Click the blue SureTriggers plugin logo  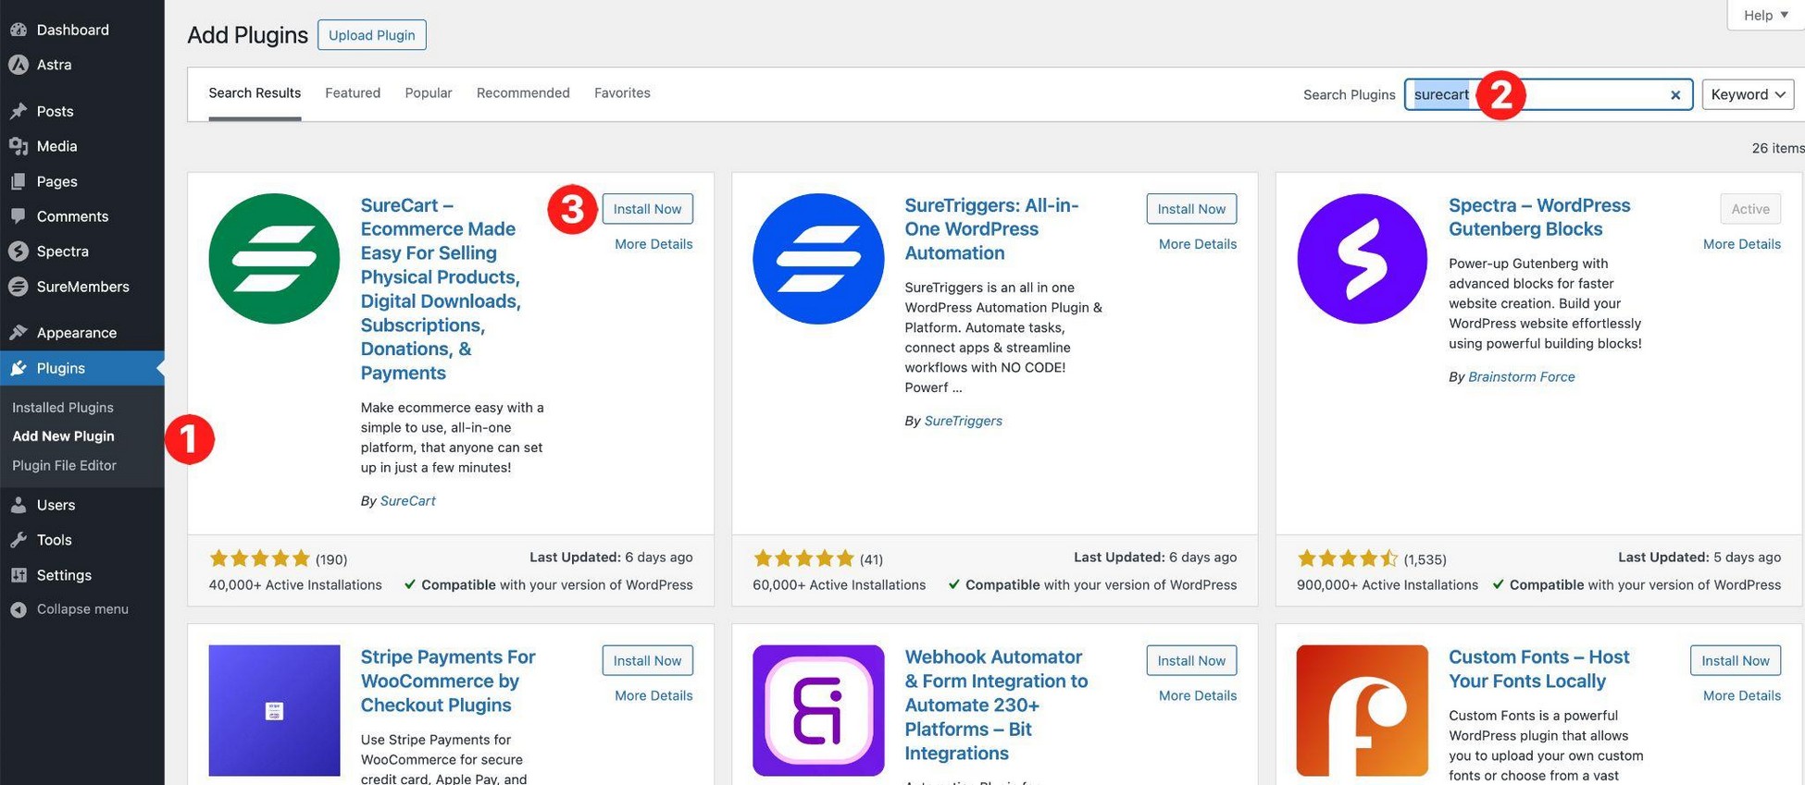[x=818, y=259]
